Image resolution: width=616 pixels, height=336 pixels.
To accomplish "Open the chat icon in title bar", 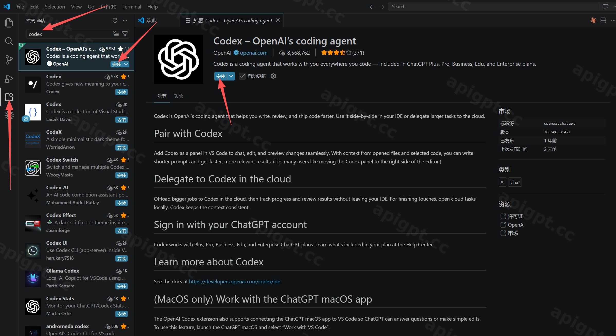I will point(605,7).
